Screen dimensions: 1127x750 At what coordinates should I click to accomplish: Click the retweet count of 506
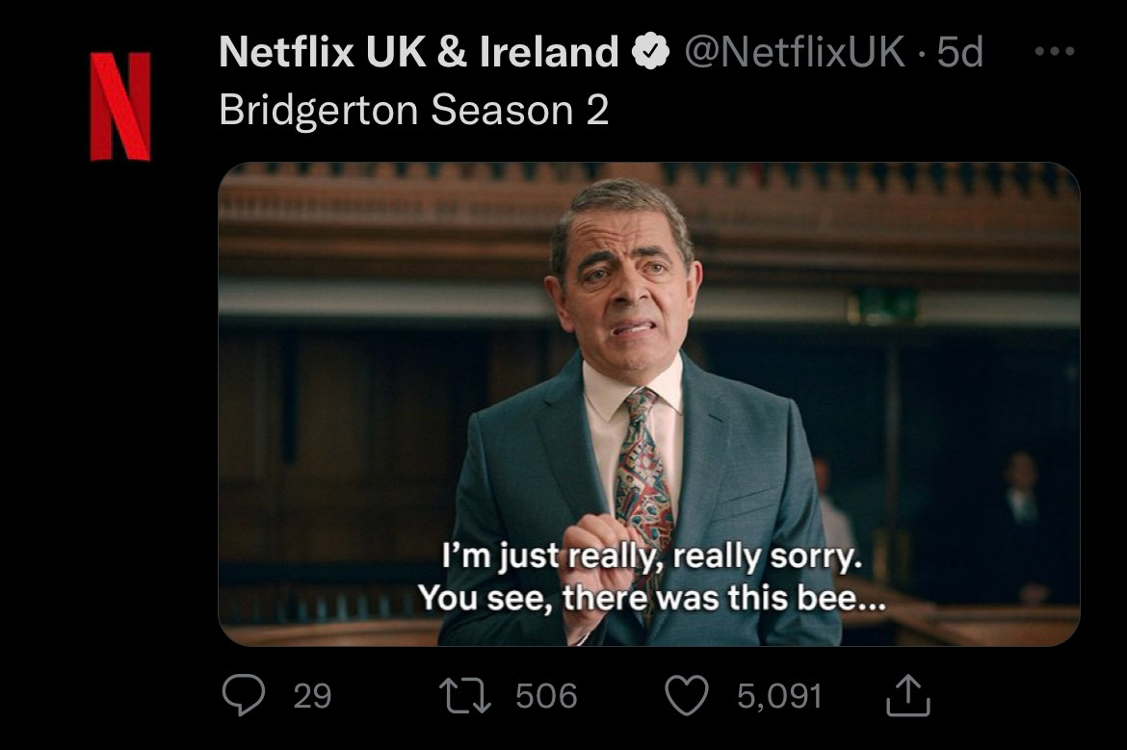(x=546, y=695)
